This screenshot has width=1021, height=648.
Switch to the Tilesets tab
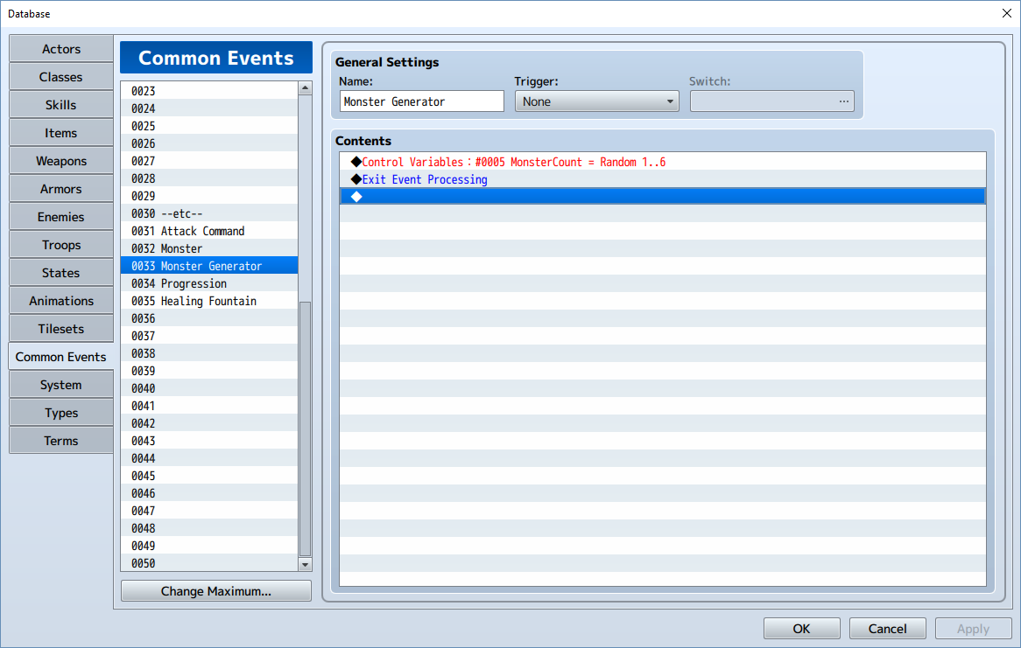tap(61, 329)
